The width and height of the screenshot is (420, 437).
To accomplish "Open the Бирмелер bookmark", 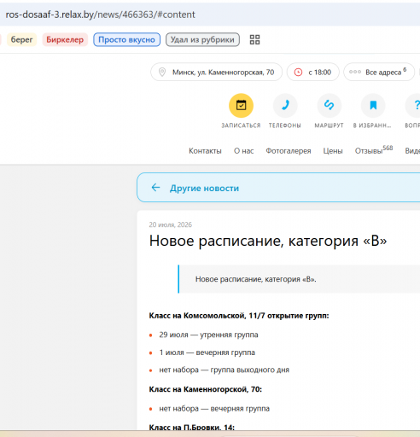I will [65, 39].
